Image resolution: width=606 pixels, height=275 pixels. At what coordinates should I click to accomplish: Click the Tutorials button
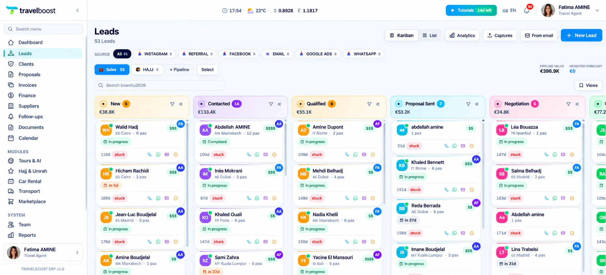[x=471, y=10]
